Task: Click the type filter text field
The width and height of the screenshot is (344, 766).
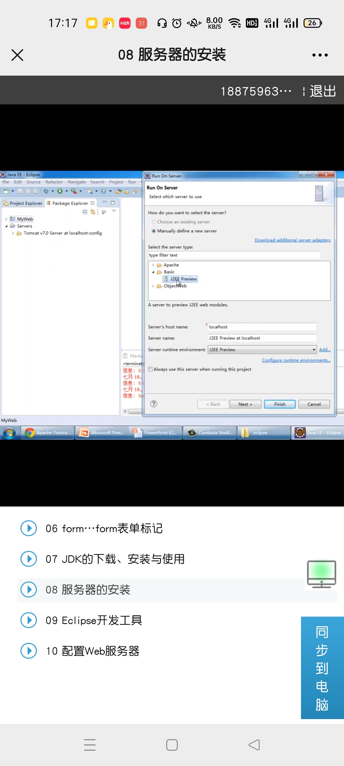Action: tap(234, 255)
